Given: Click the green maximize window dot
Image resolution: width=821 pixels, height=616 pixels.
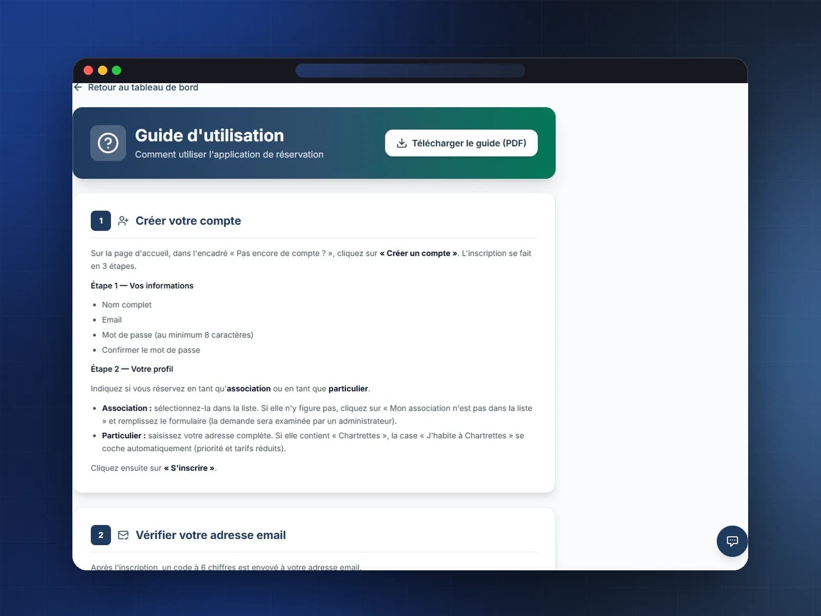Looking at the screenshot, I should click(x=116, y=70).
